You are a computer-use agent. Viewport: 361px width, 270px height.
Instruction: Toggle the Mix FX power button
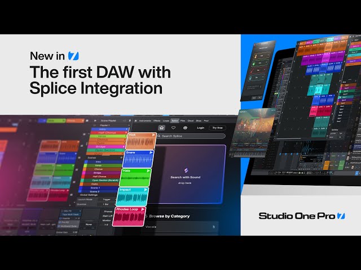[62, 211]
